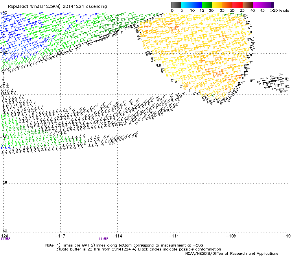Click the purple 11:55 time stamp
The image size is (291, 256).
[x=5, y=239]
